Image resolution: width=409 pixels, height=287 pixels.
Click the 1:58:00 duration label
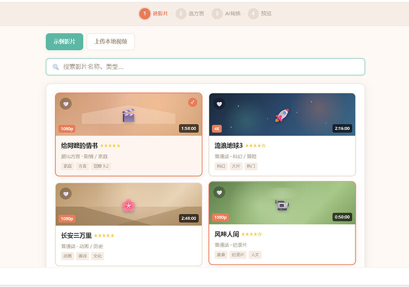coord(189,129)
